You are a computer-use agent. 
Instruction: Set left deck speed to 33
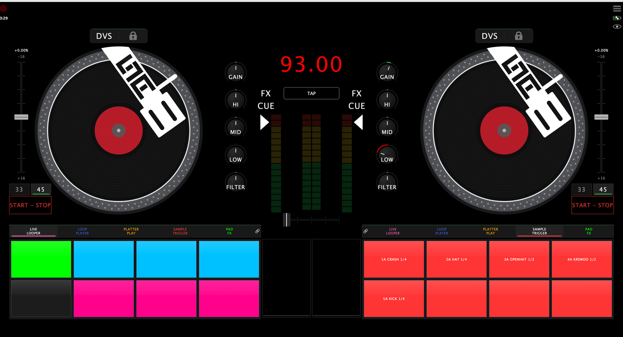click(19, 190)
